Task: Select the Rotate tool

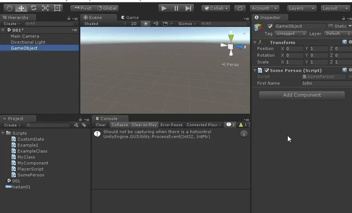Action: (34, 8)
